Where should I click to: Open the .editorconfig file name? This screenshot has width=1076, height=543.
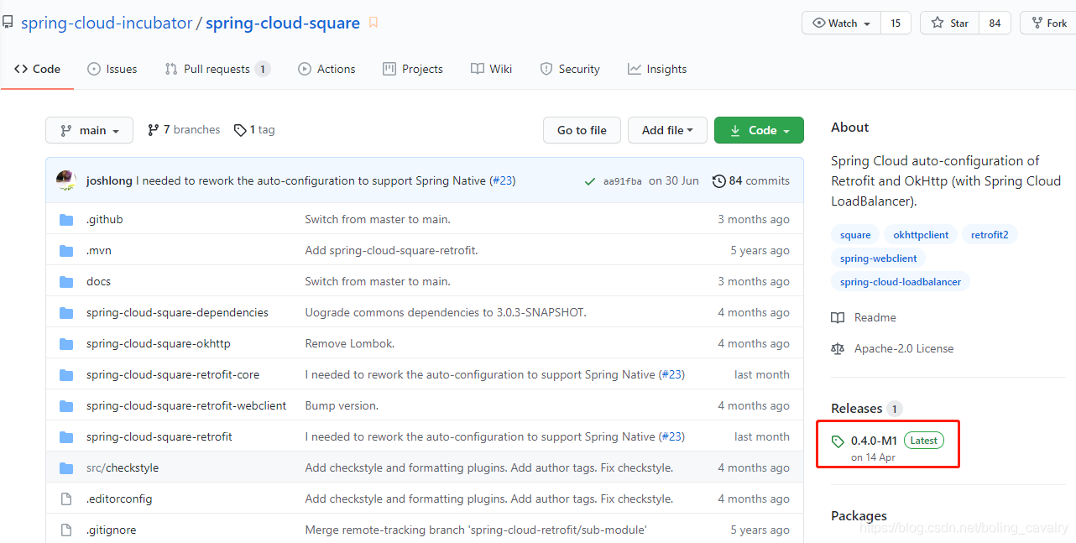119,499
